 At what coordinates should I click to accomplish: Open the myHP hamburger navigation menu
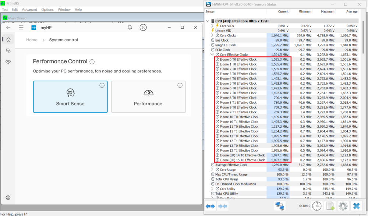click(x=21, y=28)
